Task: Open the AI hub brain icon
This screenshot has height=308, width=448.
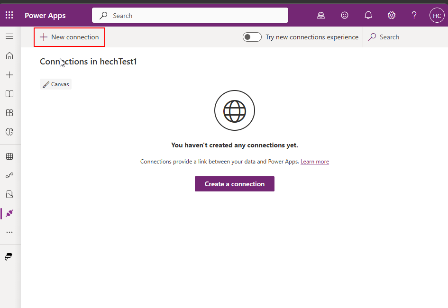Action: [x=9, y=132]
